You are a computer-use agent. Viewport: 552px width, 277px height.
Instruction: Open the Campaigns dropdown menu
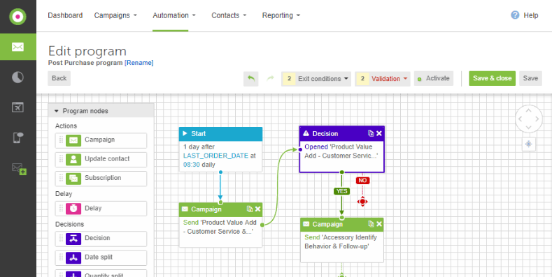[x=115, y=15]
